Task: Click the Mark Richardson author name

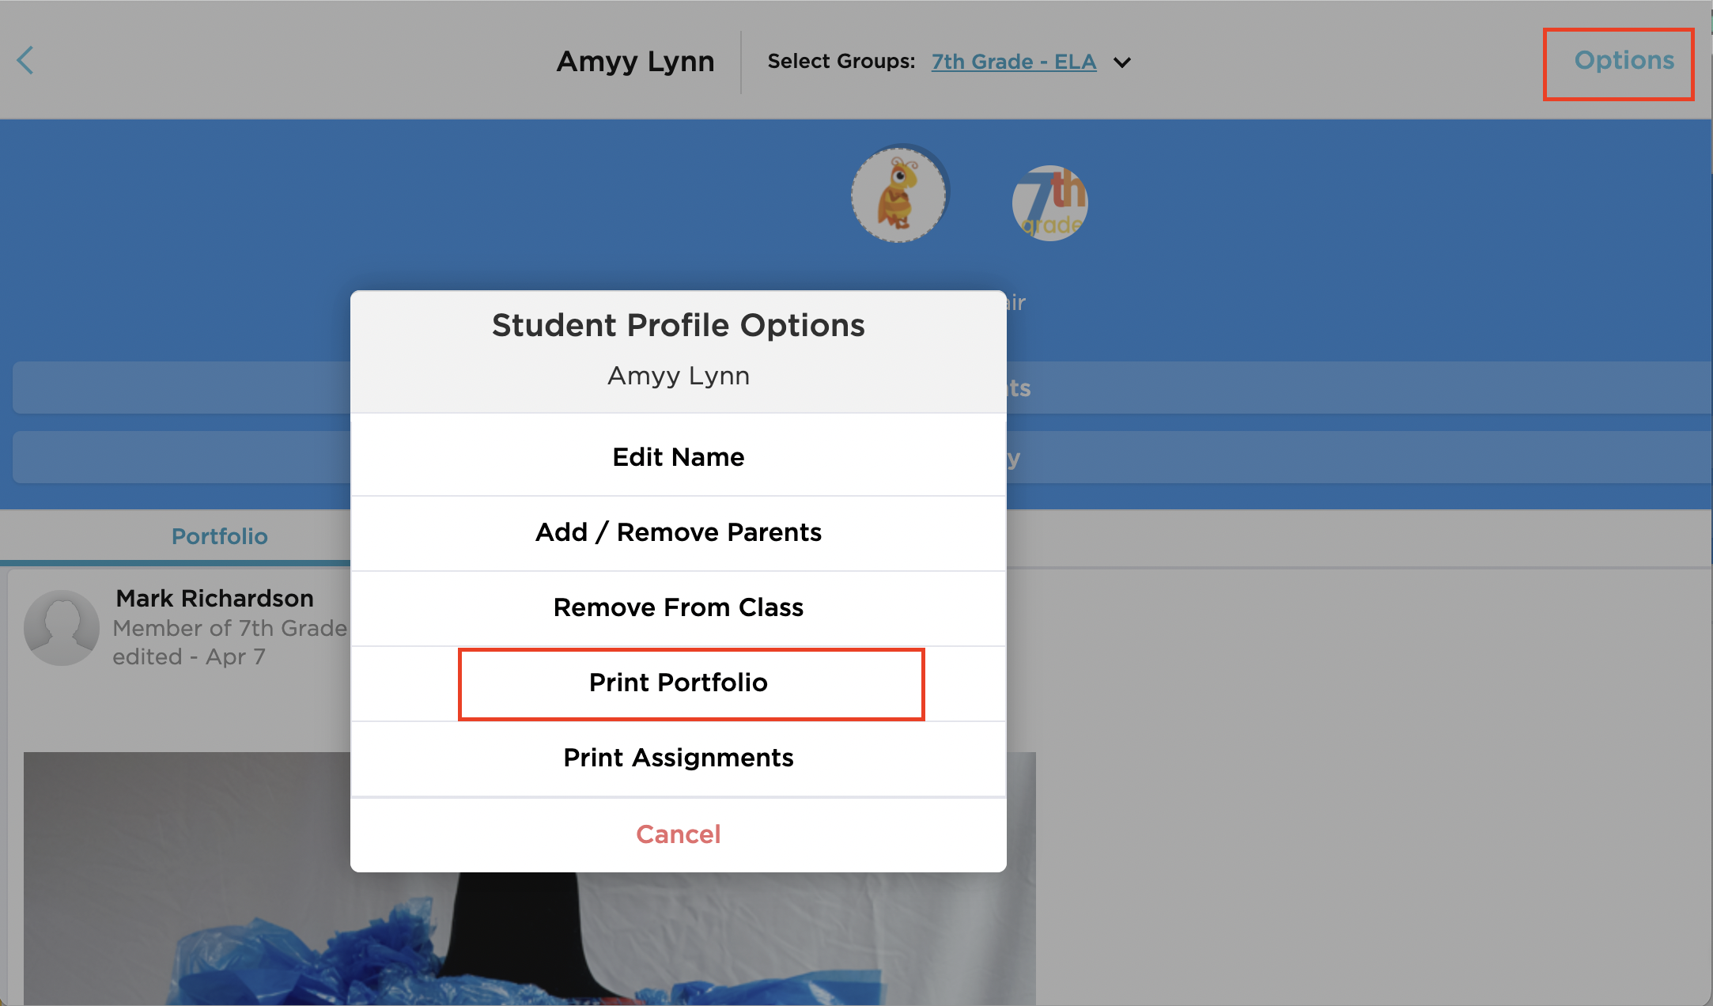Action: [214, 599]
